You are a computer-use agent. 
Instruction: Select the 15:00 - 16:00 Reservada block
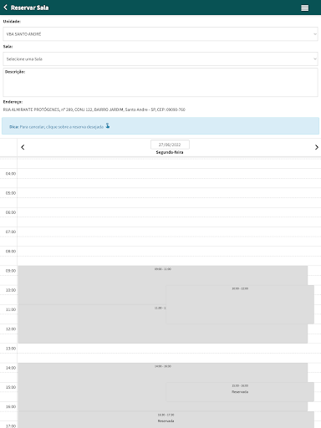coord(240,392)
